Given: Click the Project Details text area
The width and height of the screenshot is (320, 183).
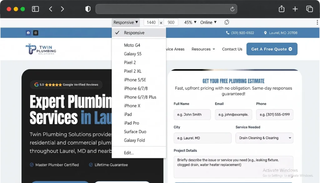Looking at the screenshot, I should [x=233, y=167].
